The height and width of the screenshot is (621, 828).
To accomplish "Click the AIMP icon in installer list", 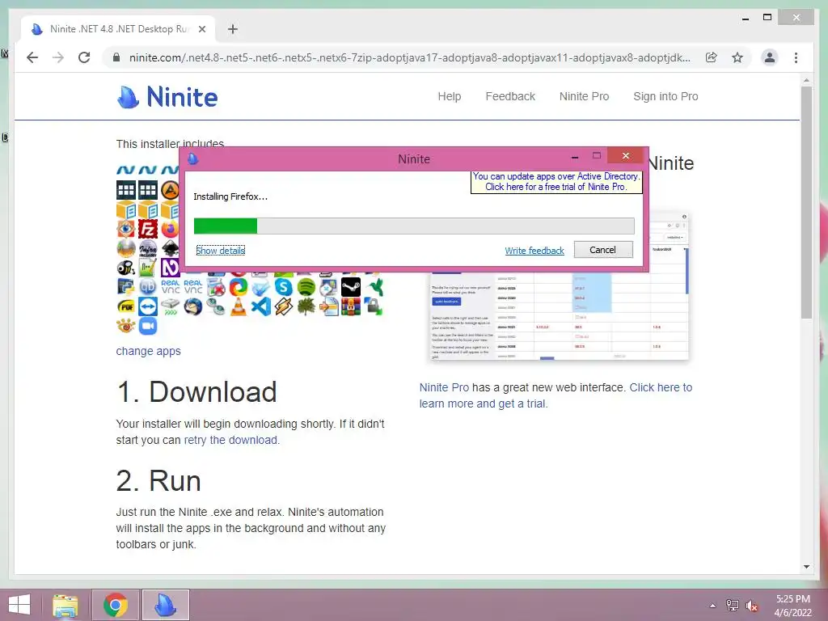I will pyautogui.click(x=170, y=190).
